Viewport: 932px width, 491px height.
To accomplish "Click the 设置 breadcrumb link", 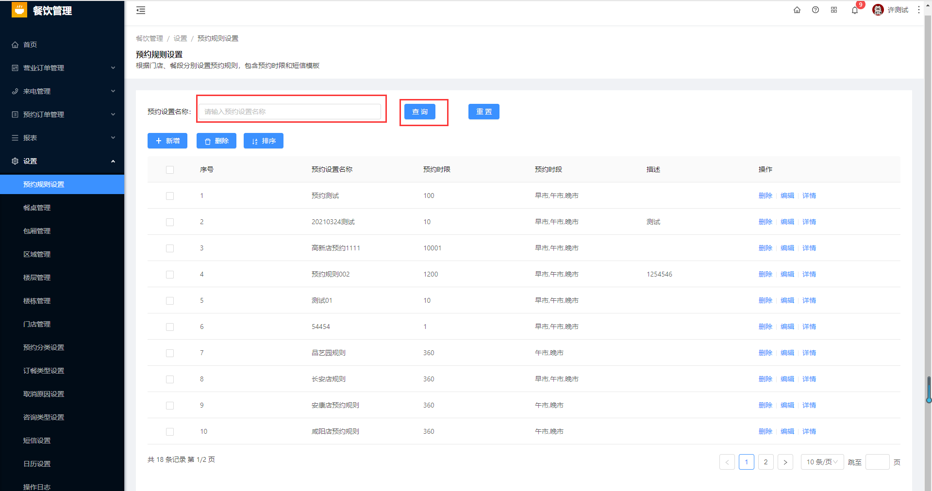I will tap(180, 38).
